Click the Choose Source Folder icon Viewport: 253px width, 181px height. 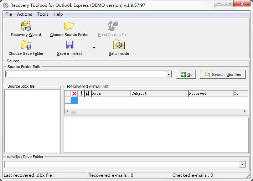[x=69, y=26]
